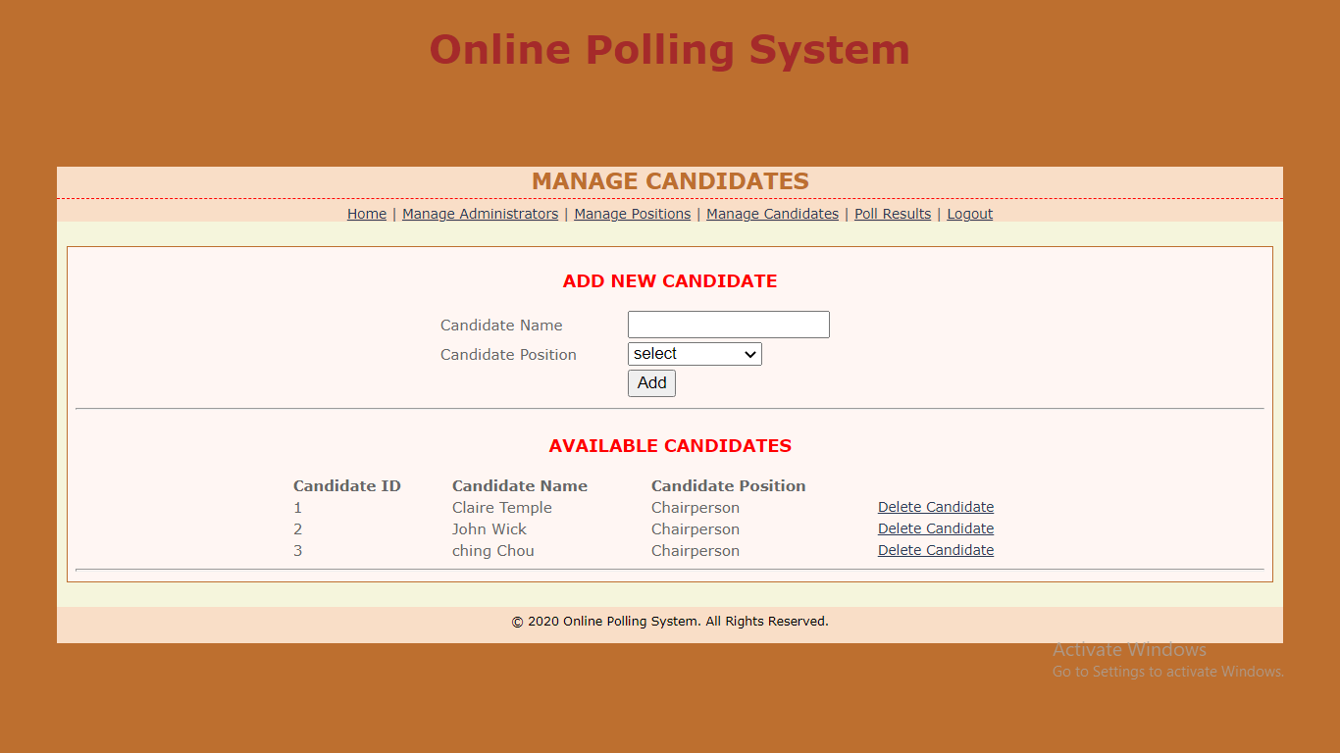Go to Manage Administrators page
The image size is (1340, 753).
coord(480,214)
